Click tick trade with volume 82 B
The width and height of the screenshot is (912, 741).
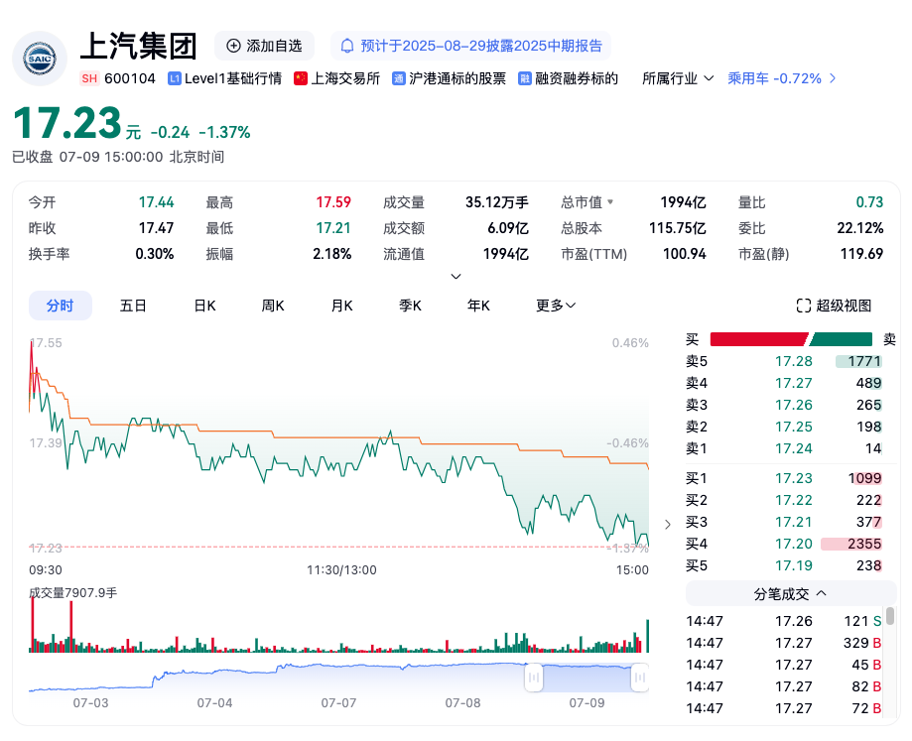784,686
